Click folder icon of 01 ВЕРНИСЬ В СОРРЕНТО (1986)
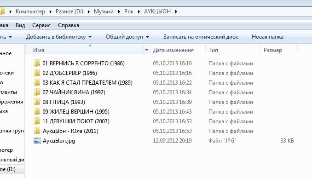Screen dimensions: 312x178 point(37,63)
